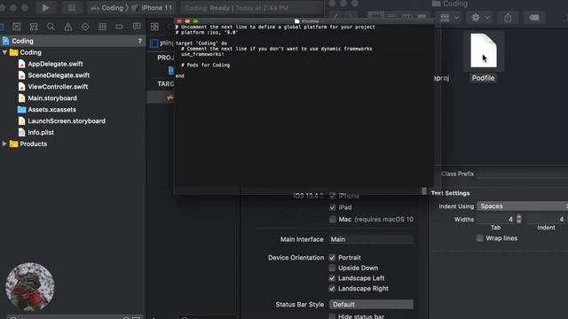
Task: Select the Coding folder in navigator
Action: pos(30,53)
